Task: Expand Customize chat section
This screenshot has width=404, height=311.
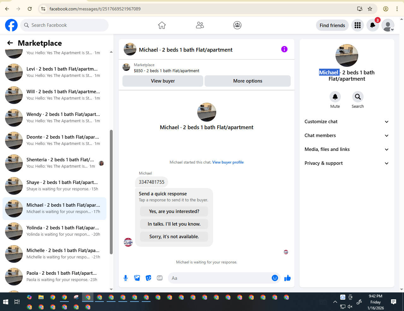Action: [347, 122]
